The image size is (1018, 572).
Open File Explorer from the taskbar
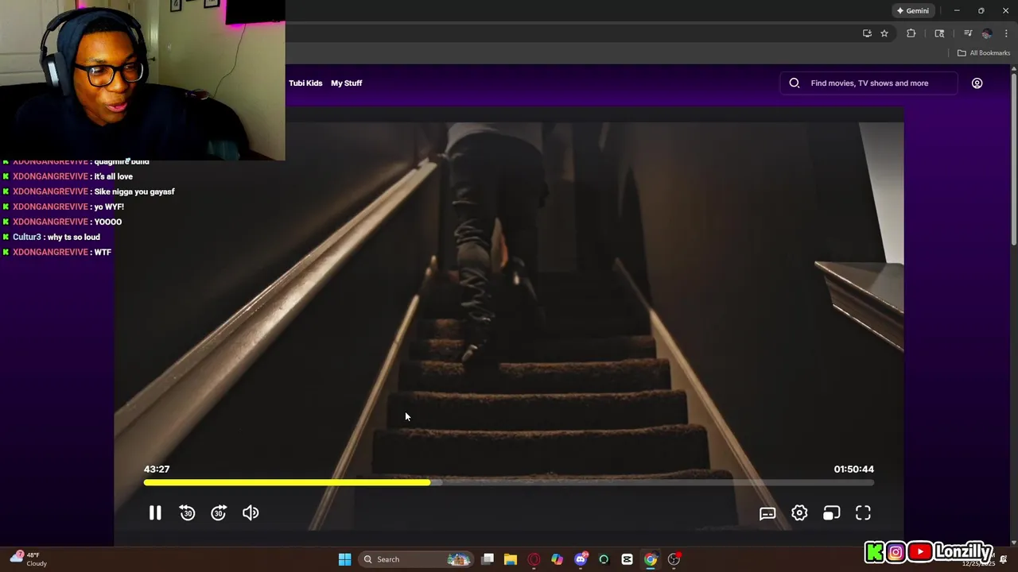tap(511, 559)
